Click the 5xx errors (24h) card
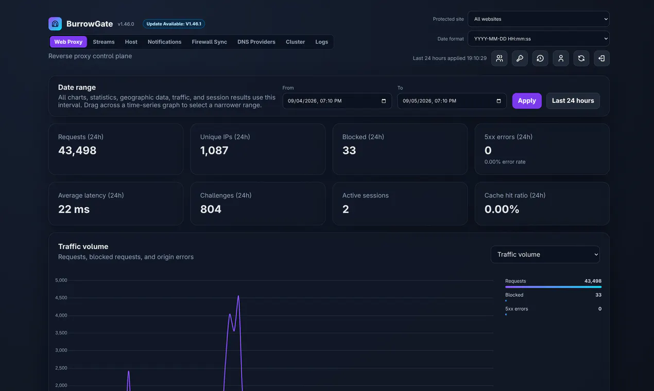Screen dimensions: 654x391 click(542, 149)
